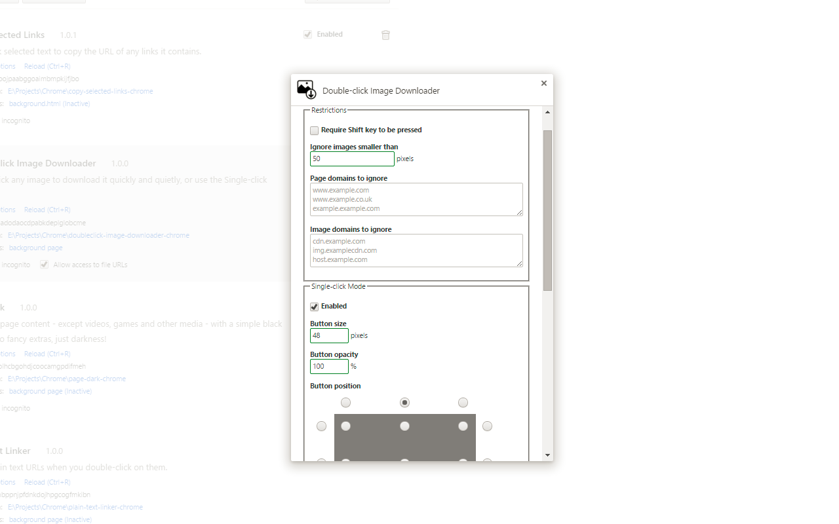Select radio outside the preview's upper-left edge
The image size is (839, 524).
click(321, 426)
